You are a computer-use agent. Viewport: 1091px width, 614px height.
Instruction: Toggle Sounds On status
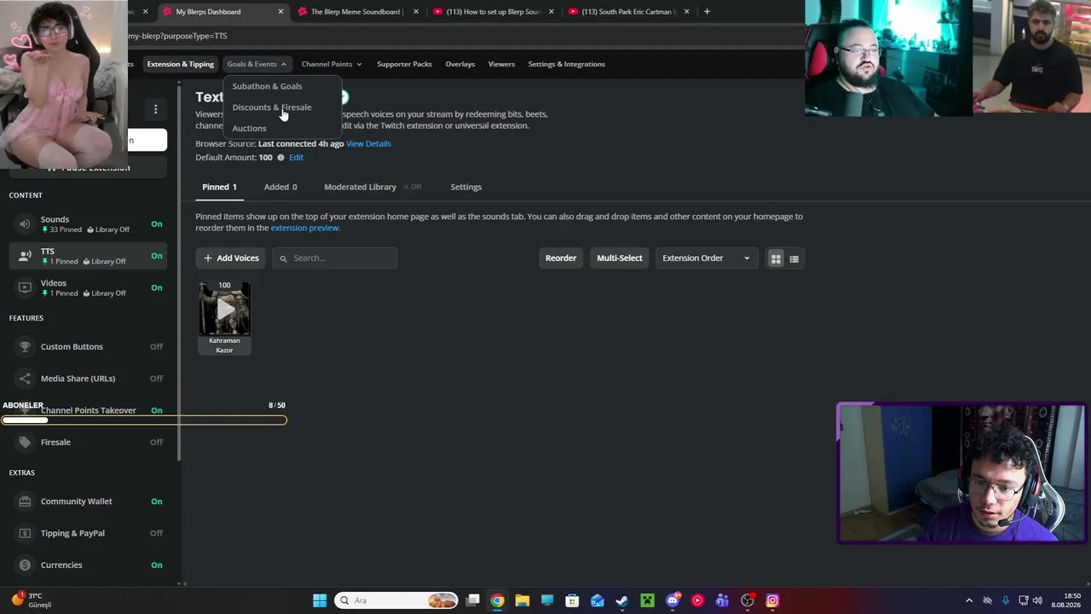click(x=157, y=224)
